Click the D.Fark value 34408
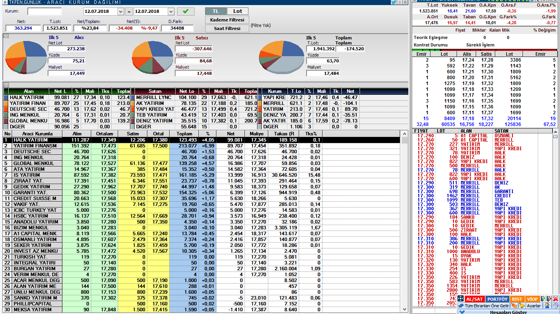Viewport: 560px width, 314px height. [x=177, y=28]
